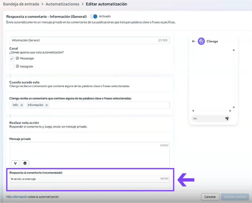The image size is (252, 203).
Task: Click the 'Te envié un mensaje' reply field
Action: (x=83, y=179)
